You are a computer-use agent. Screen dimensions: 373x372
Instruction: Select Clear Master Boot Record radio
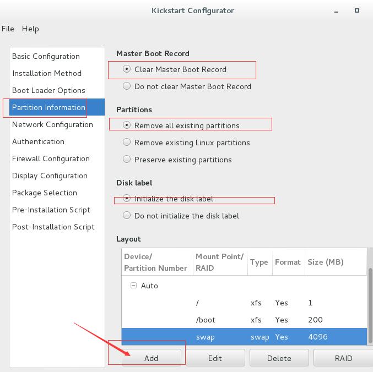[127, 69]
